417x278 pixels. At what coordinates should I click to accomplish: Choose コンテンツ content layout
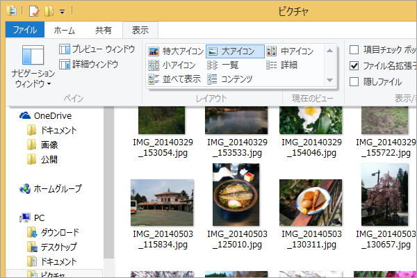click(230, 79)
